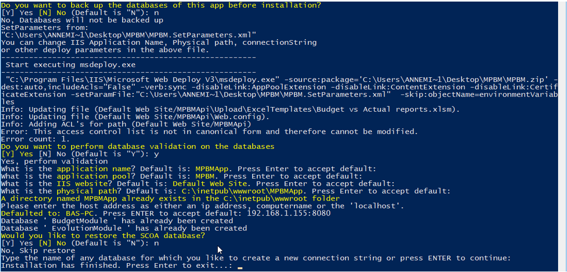Click the 'No, Skip restore' output line
Viewport: 567px width, 272px height.
point(38,251)
